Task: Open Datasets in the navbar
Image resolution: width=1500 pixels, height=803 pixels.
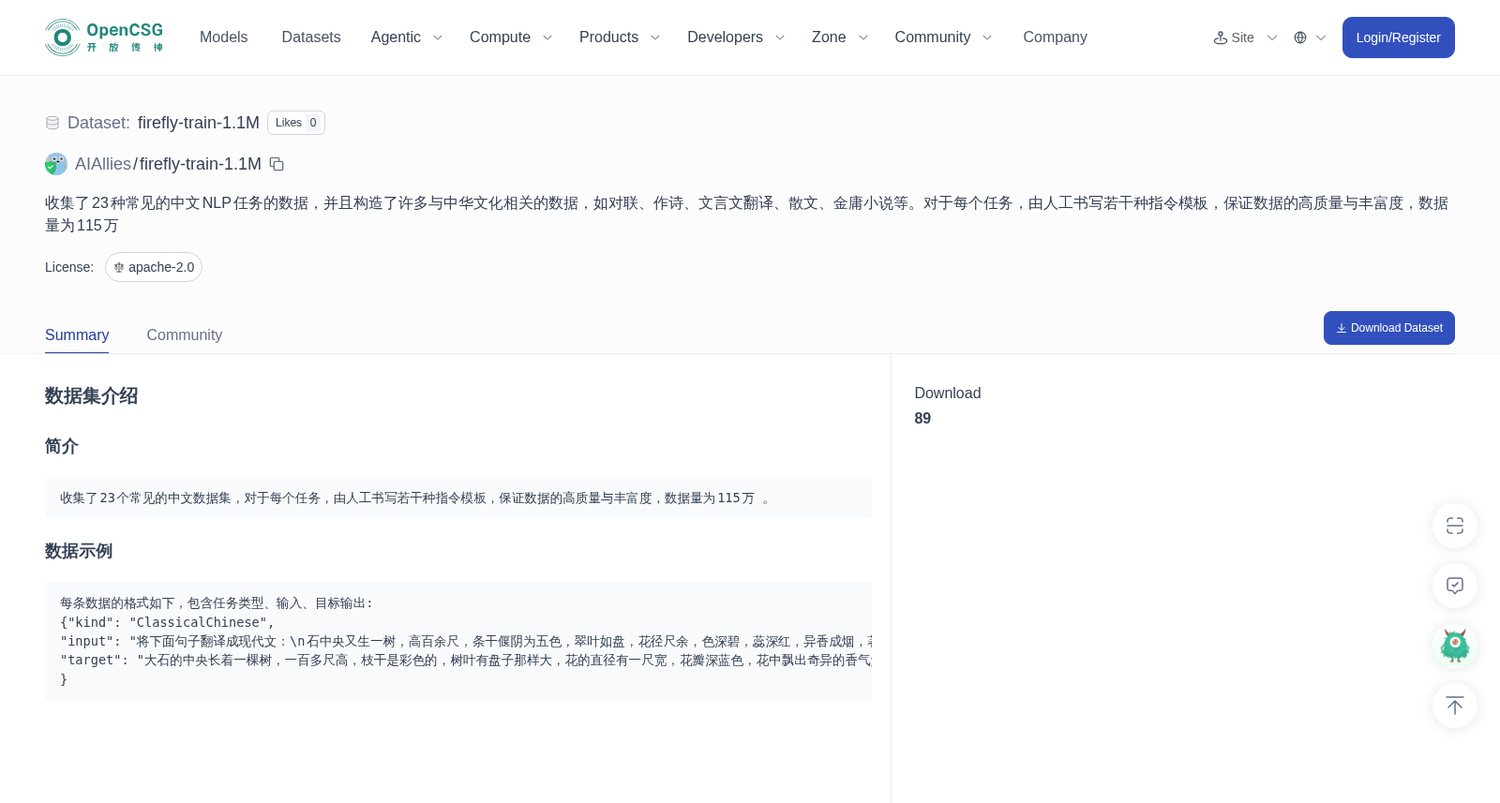Action: 311,37
